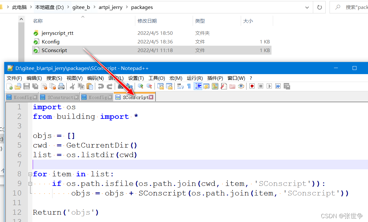Viewport: 368px width, 222px height.
Task: Click 本地磁盘 (D:) breadcrumb
Action: point(49,7)
